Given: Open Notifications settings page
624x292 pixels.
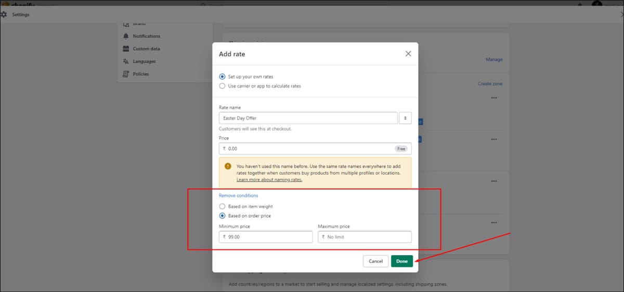Looking at the screenshot, I should tap(146, 36).
